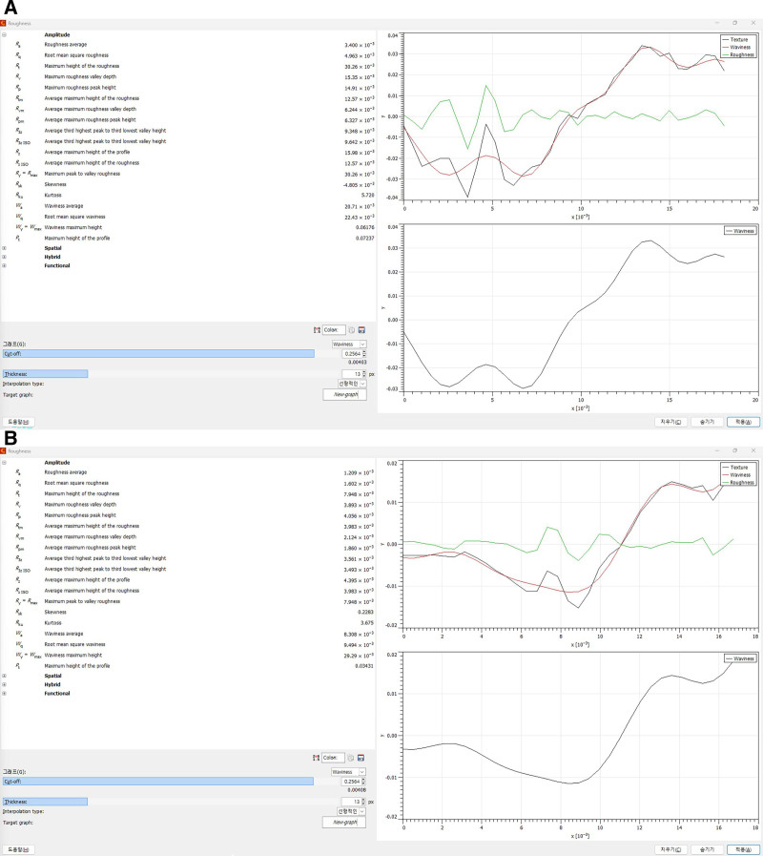Open the Waviness graph dropdown in panel A

[349, 344]
